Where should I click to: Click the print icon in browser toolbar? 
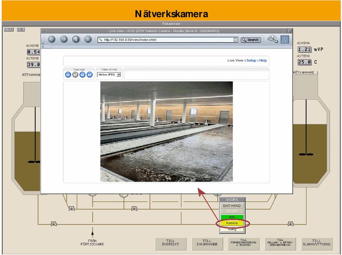tap(272, 39)
